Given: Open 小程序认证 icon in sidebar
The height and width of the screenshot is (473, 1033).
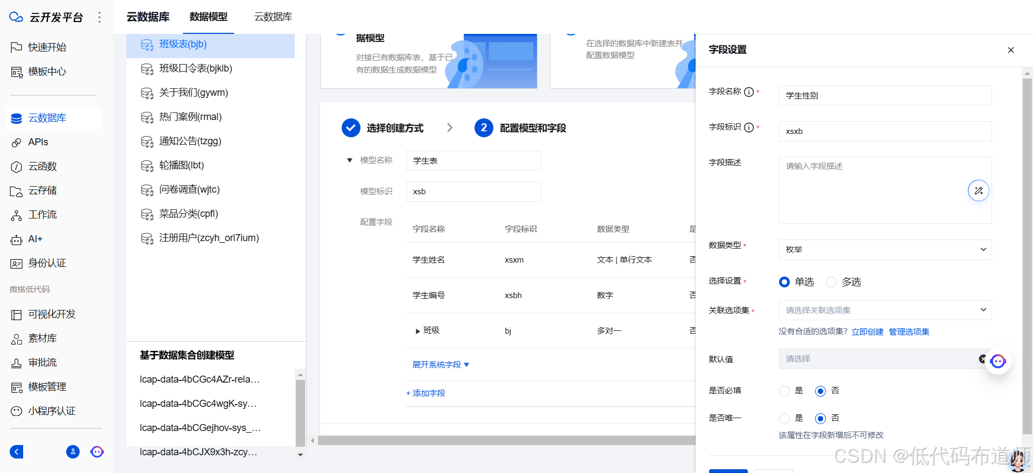Looking at the screenshot, I should pos(16,411).
